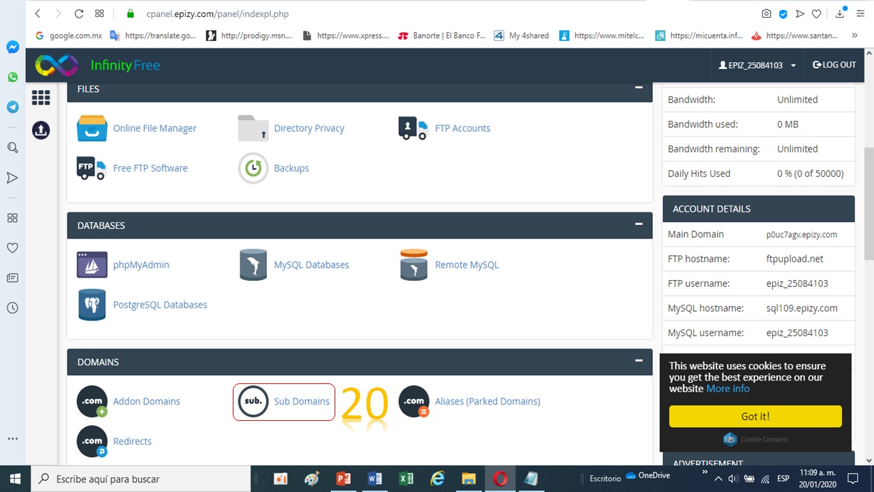874x492 pixels.
Task: Open the EPIZ_25084103 user dropdown
Action: pyautogui.click(x=757, y=66)
